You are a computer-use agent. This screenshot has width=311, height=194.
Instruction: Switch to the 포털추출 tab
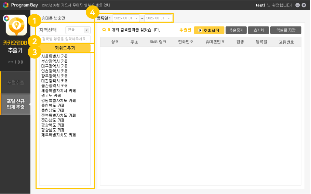(x=16, y=82)
